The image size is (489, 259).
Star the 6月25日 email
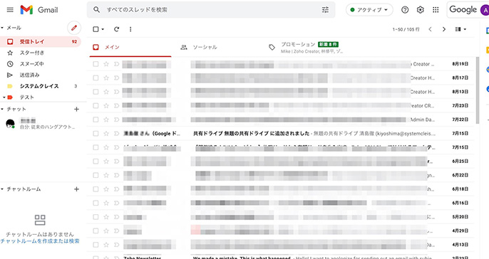(x=106, y=162)
